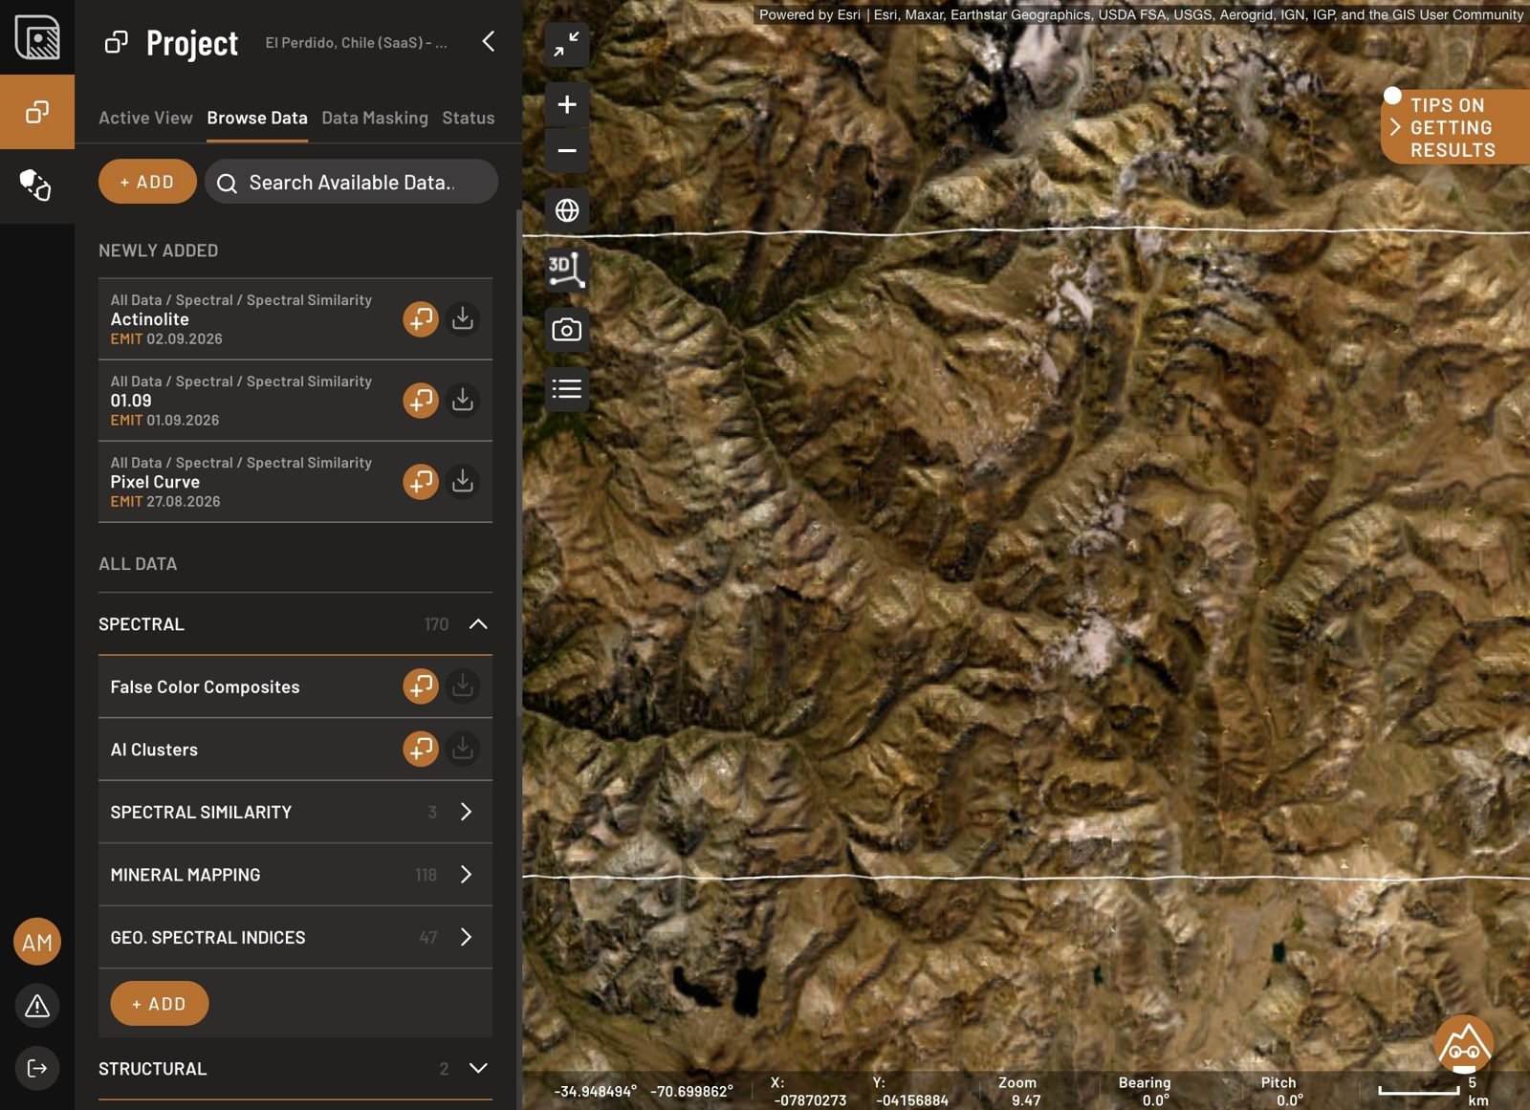Collapse the Project panel with back chevron

[489, 41]
